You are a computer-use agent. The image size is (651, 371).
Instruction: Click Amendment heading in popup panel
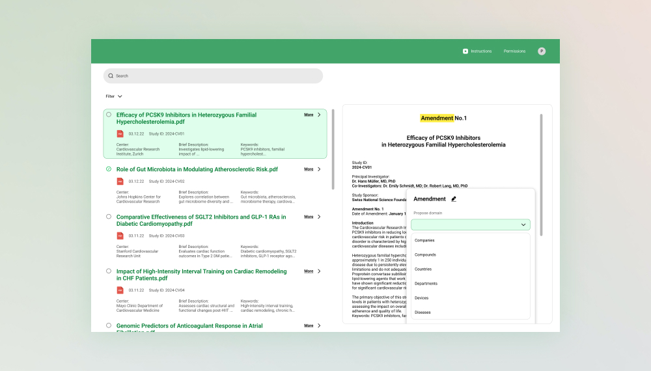pos(429,199)
